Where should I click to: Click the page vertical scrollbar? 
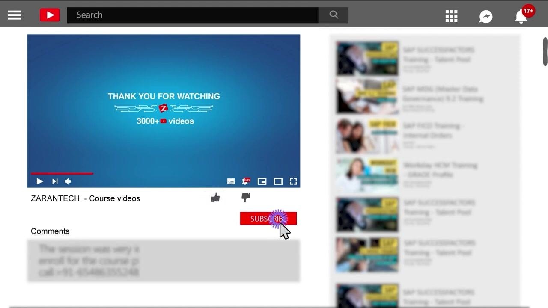pyautogui.click(x=545, y=52)
